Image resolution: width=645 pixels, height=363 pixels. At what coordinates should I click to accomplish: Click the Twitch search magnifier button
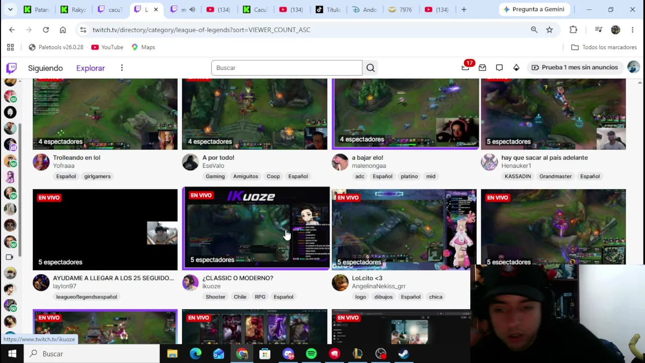(370, 68)
